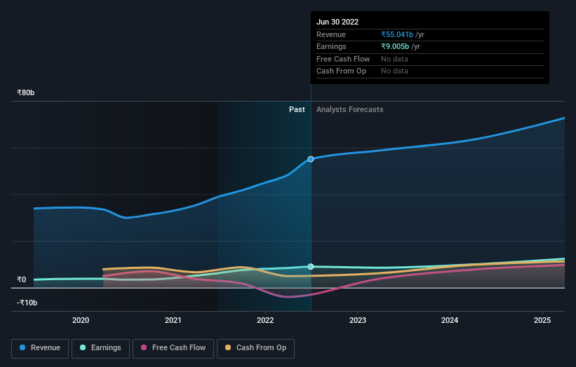Click the blue Revenue legend dot
576x367 pixels.
coord(22,347)
